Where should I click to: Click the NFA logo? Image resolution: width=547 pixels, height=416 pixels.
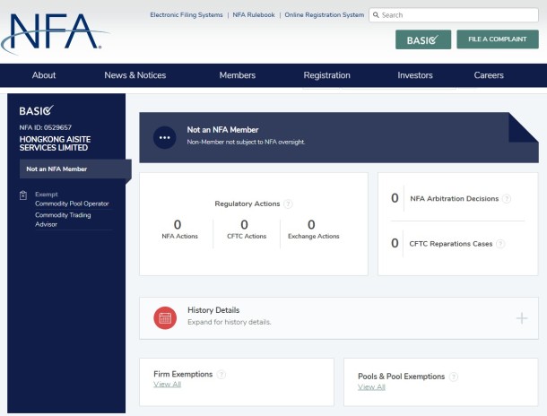tap(55, 34)
